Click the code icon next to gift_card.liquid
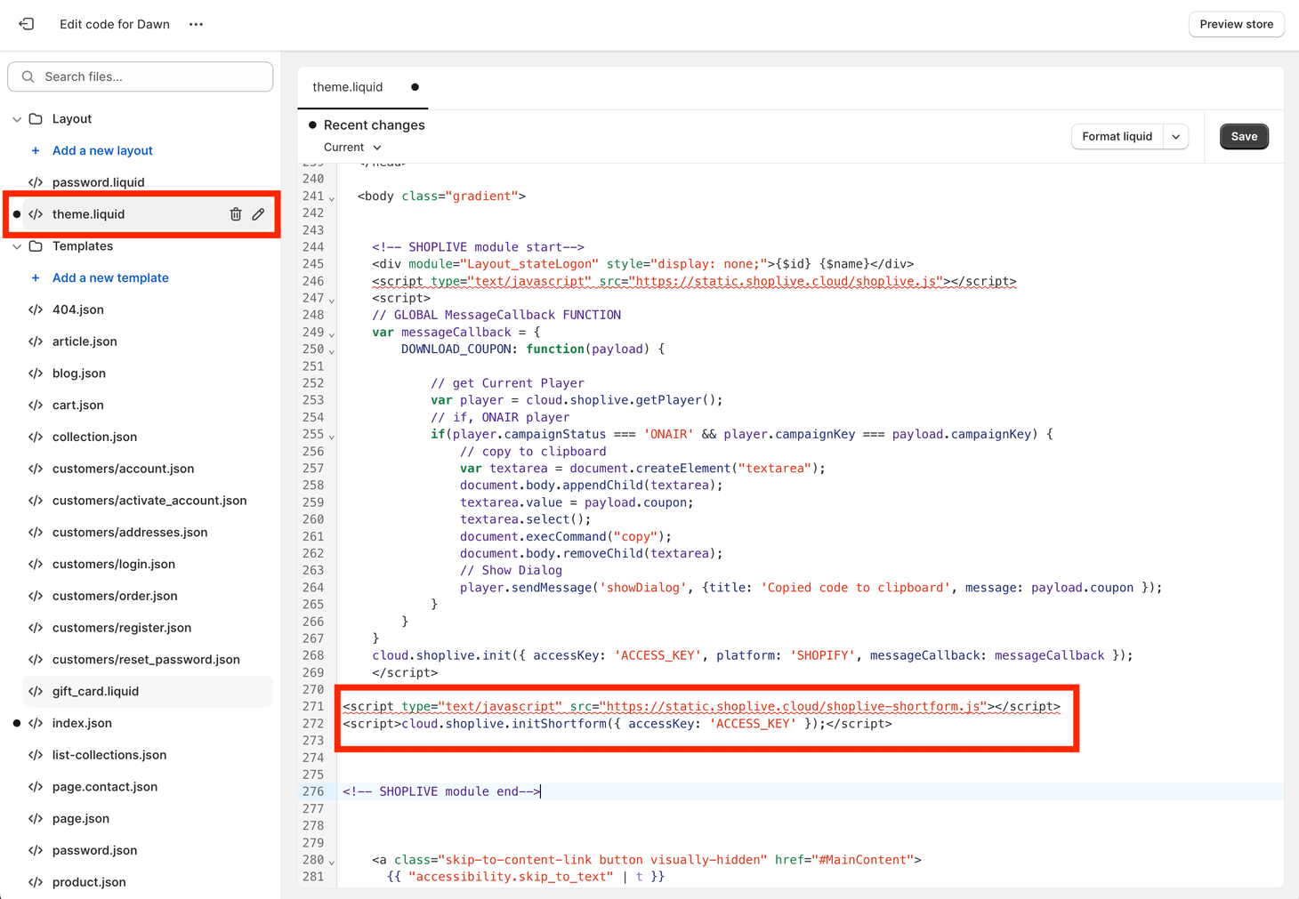This screenshot has height=899, width=1299. [x=36, y=692]
